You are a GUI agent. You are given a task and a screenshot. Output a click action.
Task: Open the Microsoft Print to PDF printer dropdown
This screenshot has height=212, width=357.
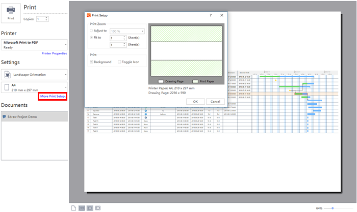tap(34, 44)
